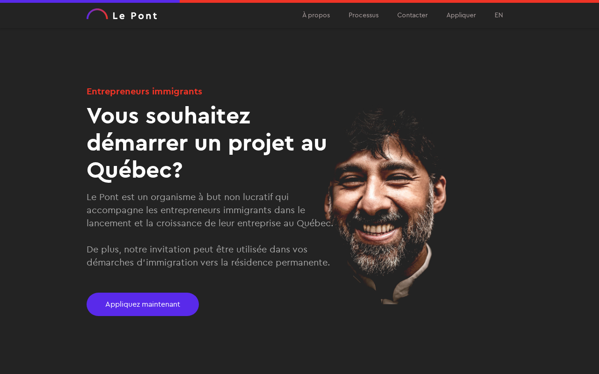Click the red segment of top bar

389,1
